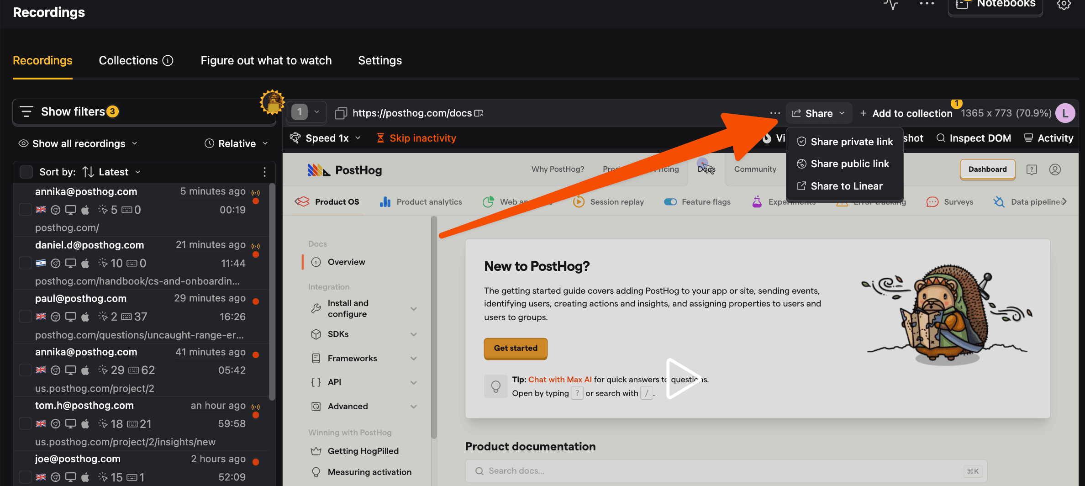
Task: Click the account profile icon in replay
Action: coord(1055,169)
